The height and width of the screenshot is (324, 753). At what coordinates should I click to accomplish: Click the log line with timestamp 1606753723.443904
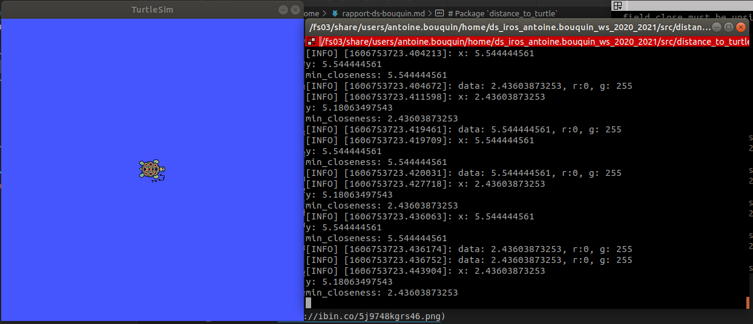tap(425, 271)
